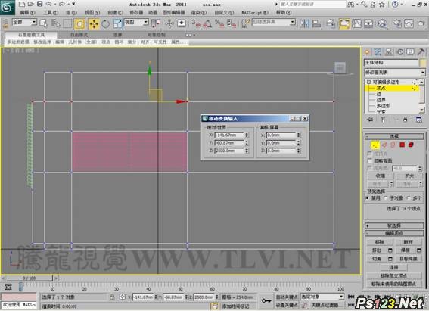Toggle the Window/Crossing selection icon
Image resolution: width=429 pixels, height=311 pixels.
click(79, 23)
